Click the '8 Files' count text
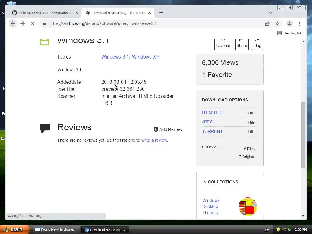312x234 pixels. point(249,149)
